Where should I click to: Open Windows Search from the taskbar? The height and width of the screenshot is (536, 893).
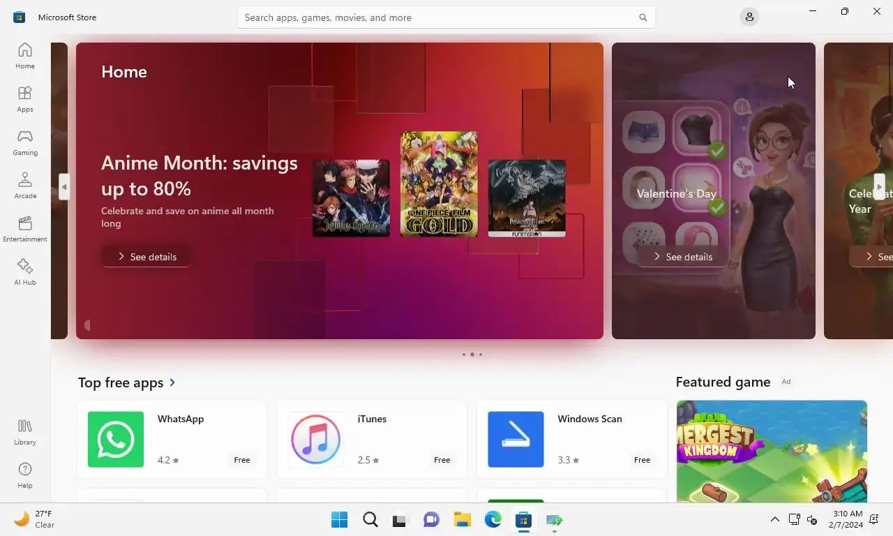[370, 519]
